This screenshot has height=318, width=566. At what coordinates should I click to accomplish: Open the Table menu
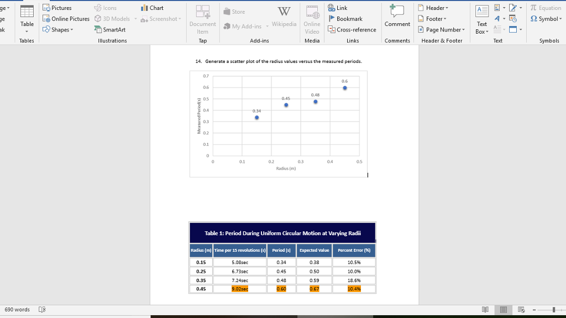coord(26,18)
